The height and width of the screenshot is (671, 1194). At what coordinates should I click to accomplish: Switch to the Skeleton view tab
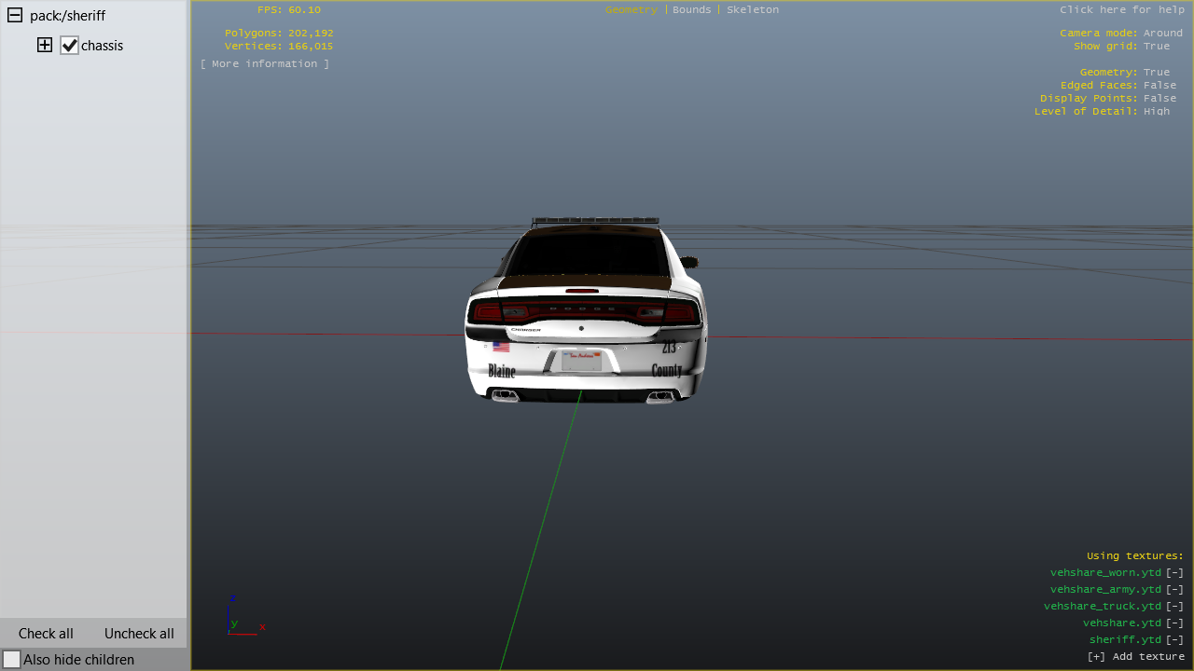pyautogui.click(x=752, y=9)
